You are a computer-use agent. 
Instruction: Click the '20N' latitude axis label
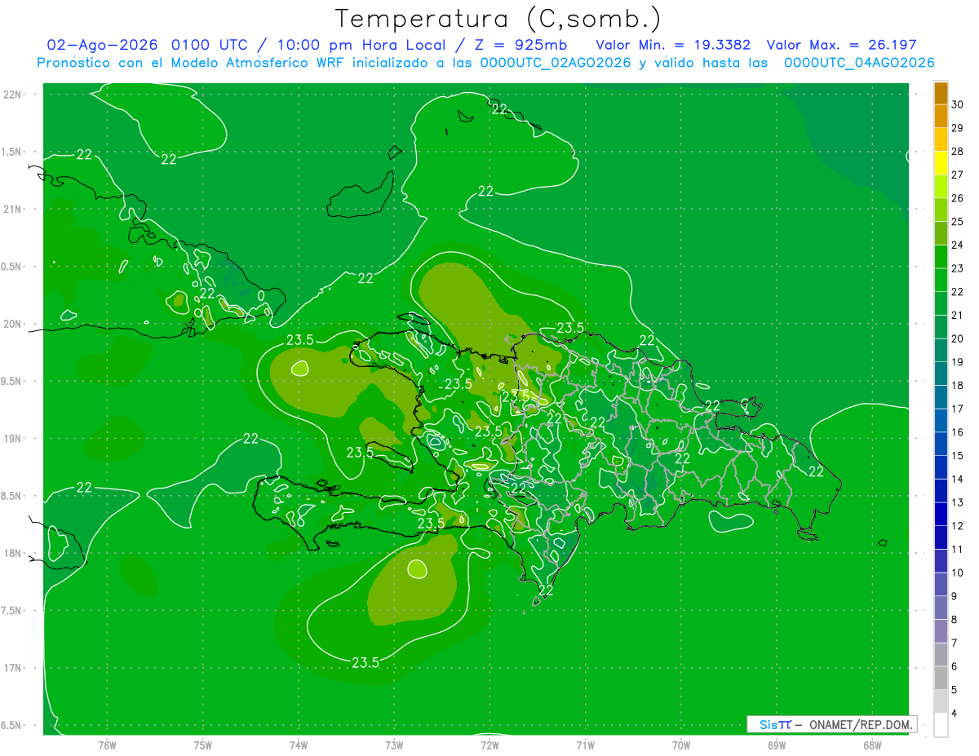tap(12, 324)
